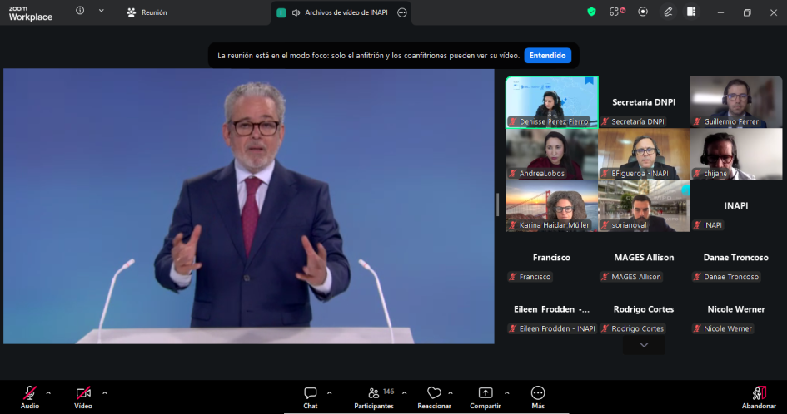Screen dimensions: 787x414
Task: Click muted mic icon beside Nicole Werner label
Action: [x=697, y=329]
